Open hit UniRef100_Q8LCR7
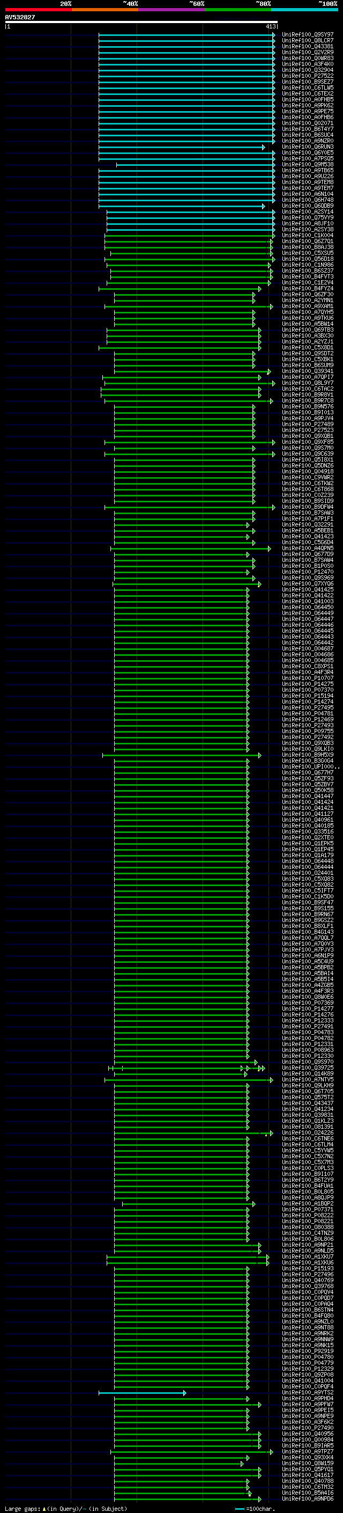Image resolution: width=343 pixels, height=1513 pixels. (308, 41)
